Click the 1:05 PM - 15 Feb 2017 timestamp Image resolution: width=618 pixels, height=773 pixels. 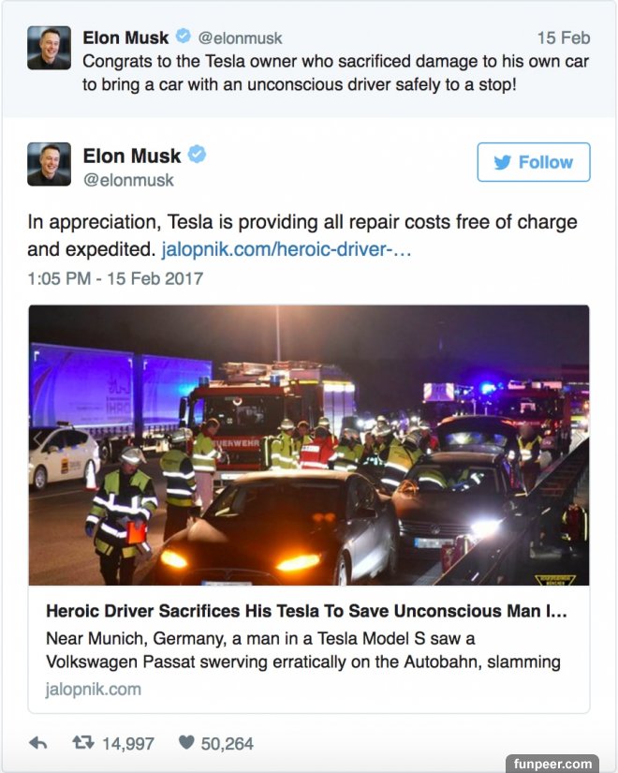pyautogui.click(x=115, y=278)
